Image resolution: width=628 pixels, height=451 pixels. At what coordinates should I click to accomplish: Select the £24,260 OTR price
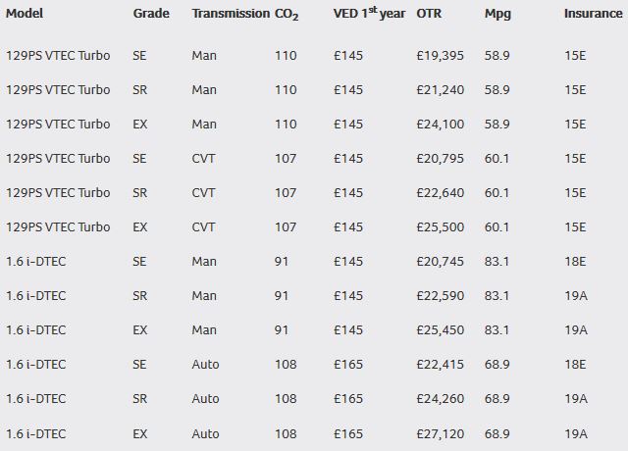click(x=442, y=399)
